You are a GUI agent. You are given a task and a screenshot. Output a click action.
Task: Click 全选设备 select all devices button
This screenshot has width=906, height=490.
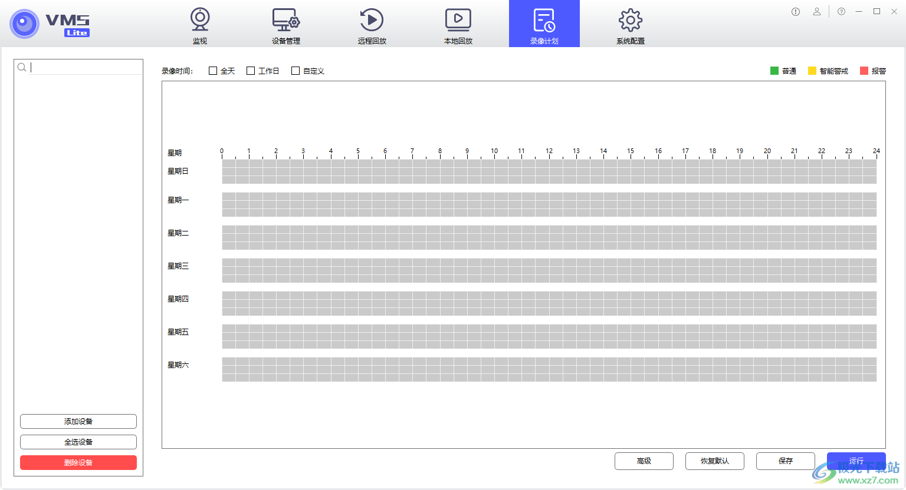tap(78, 442)
